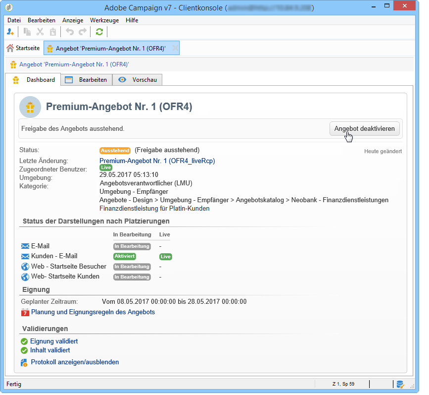Click the green Aktiviert badge for Kunden - E-Mail

point(125,256)
